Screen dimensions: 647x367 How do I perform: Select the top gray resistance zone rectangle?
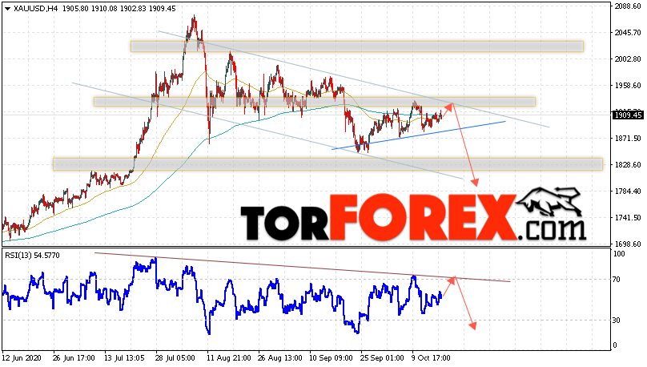(357, 46)
